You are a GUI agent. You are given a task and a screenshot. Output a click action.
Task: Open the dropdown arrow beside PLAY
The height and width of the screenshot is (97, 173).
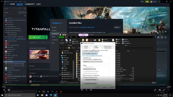click(x=46, y=37)
